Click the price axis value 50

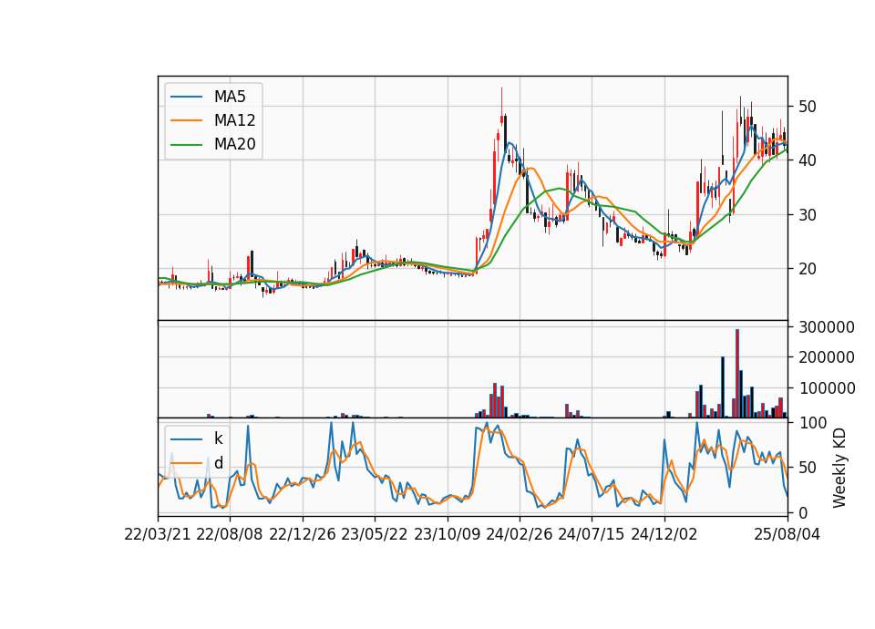click(808, 106)
